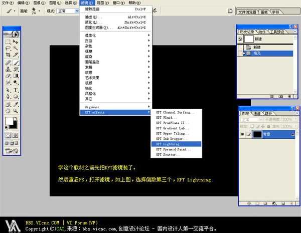The width and height of the screenshot is (301, 233).
Task: Select the Hand tool
Action: [x=8, y=111]
